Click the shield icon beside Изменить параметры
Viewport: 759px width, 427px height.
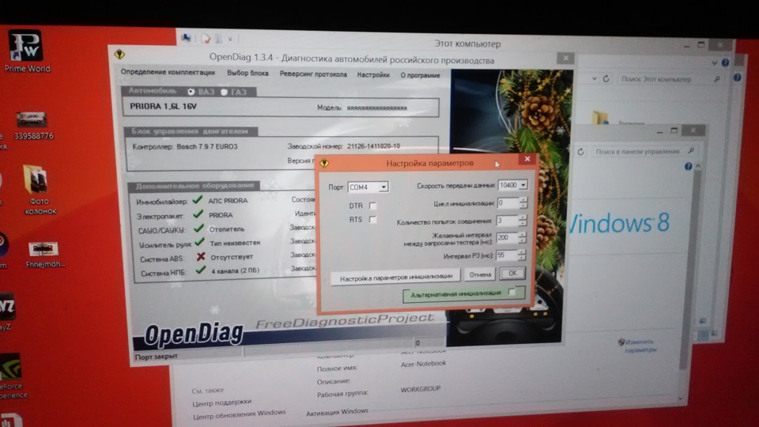coord(621,342)
